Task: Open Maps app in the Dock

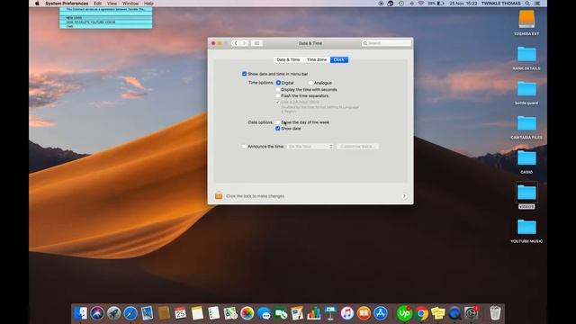Action: 230,313
